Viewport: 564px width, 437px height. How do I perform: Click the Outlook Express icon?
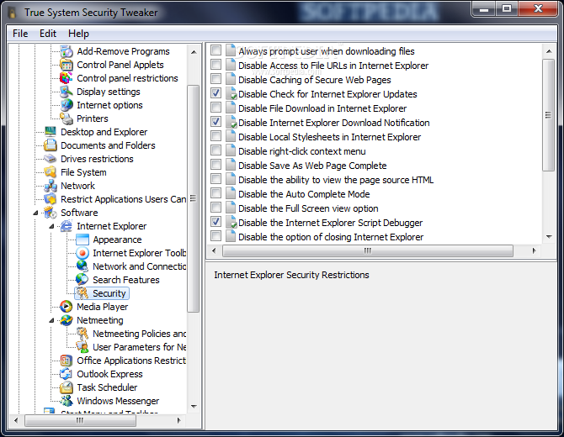pos(67,374)
